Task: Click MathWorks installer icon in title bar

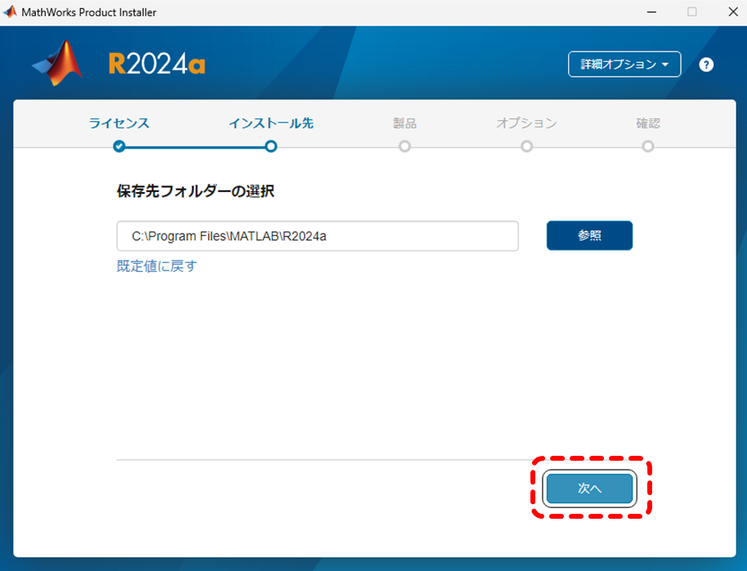Action: coord(10,12)
